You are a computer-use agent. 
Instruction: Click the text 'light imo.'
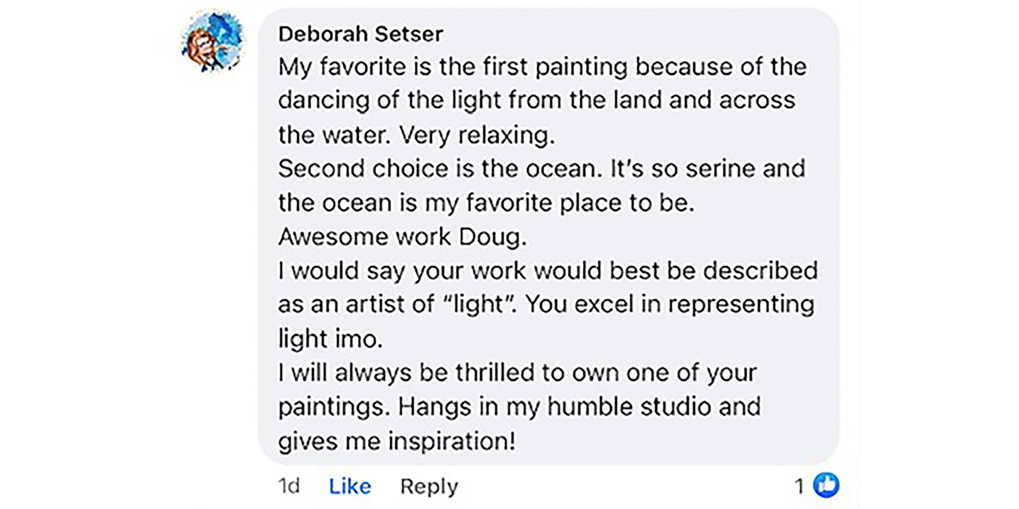point(330,339)
